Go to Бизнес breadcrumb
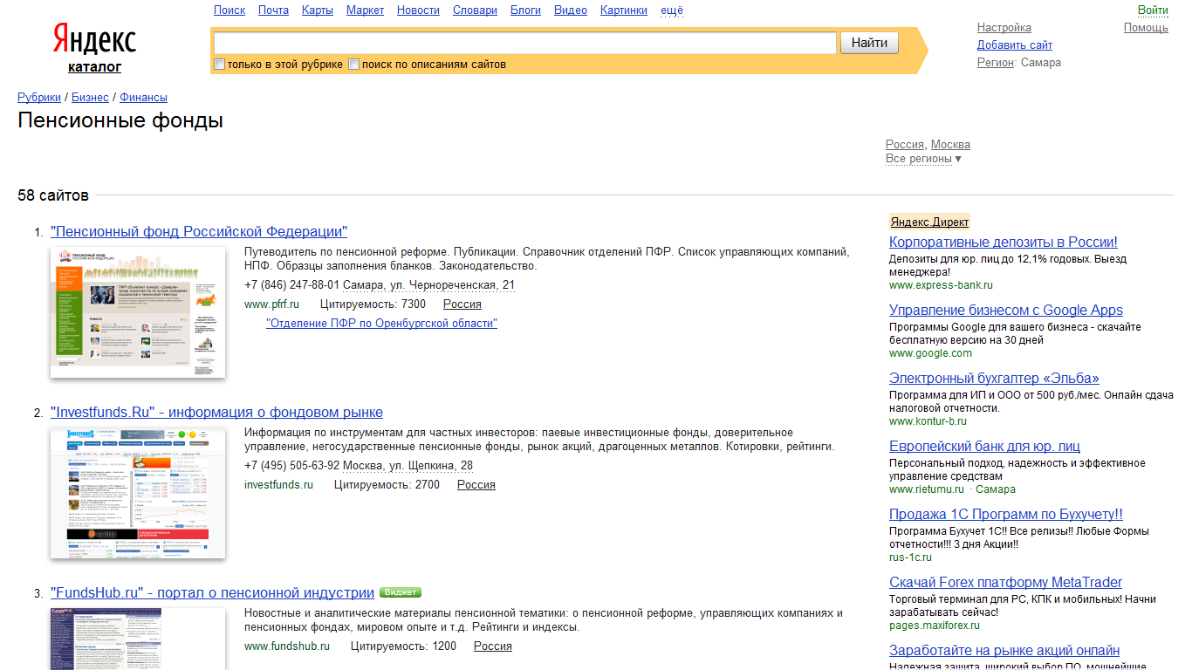Screen dimensions: 1192x670 click(x=90, y=98)
